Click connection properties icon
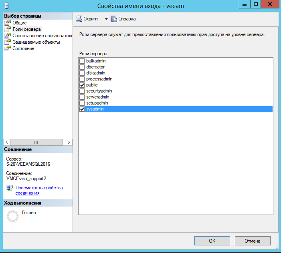 click(x=10, y=188)
